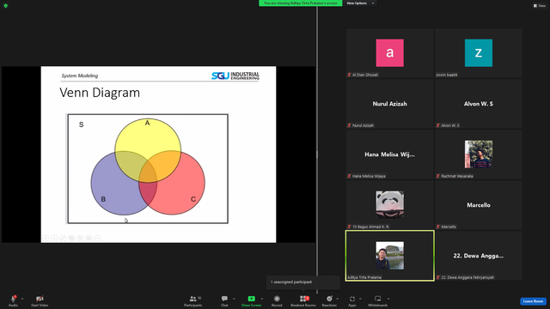Screen dimensions: 550x309
Task: Open Breakout Rooms
Action: [303, 300]
